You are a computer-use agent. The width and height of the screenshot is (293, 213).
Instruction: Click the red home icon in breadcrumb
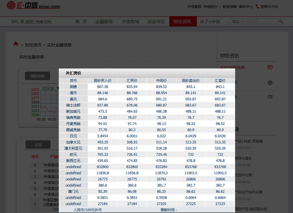[16, 44]
